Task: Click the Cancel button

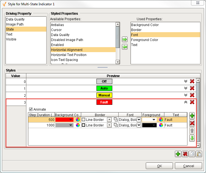Action: [189, 166]
